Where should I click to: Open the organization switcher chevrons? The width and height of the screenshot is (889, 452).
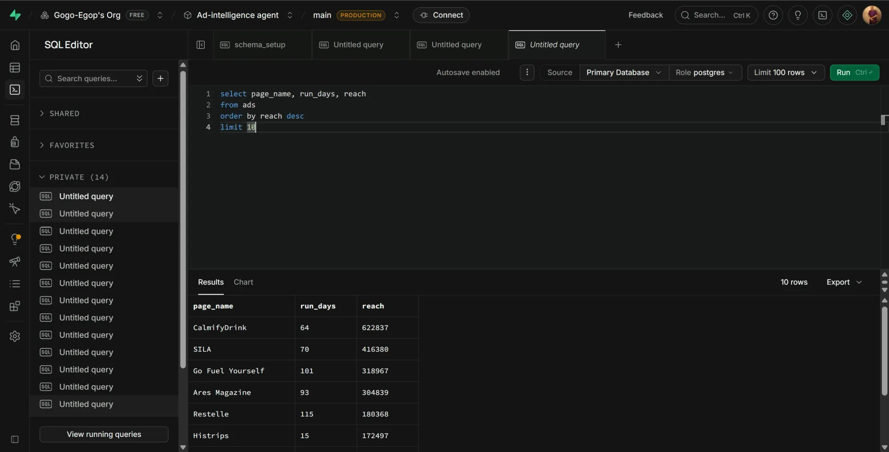click(160, 15)
